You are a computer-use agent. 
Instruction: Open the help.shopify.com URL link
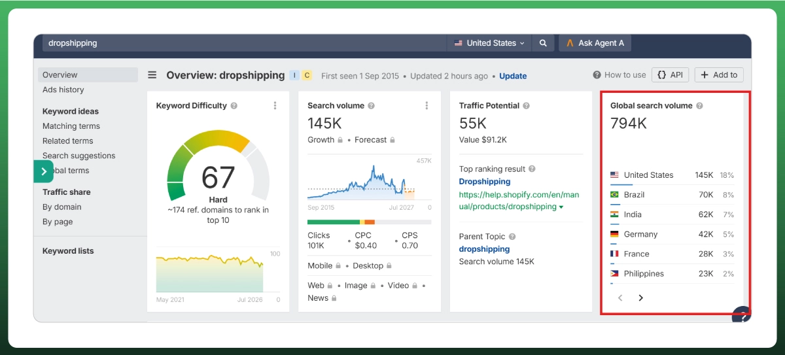point(519,201)
